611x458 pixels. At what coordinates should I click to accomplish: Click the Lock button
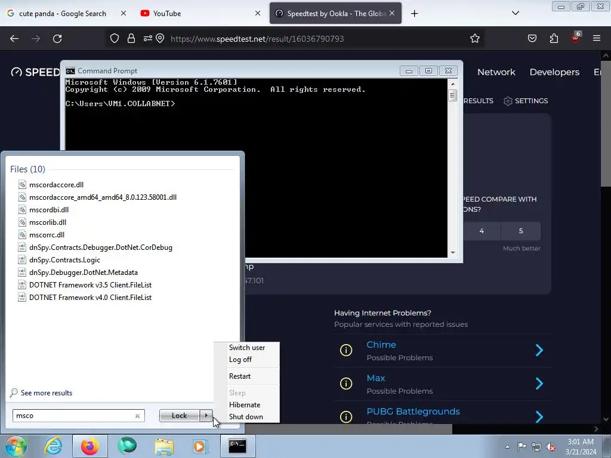(x=179, y=416)
